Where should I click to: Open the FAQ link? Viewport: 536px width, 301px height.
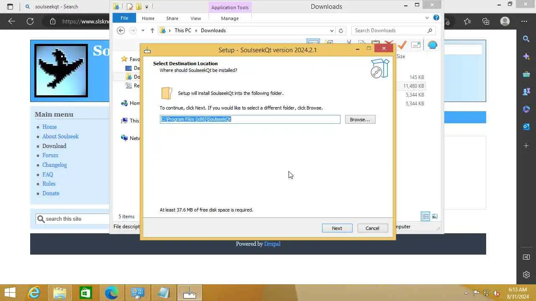pos(48,174)
